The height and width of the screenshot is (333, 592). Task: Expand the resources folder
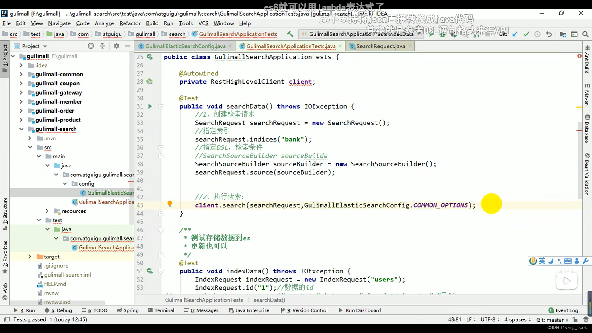tap(47, 211)
